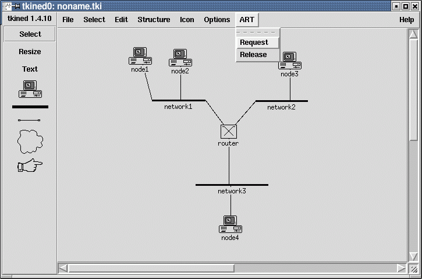The width and height of the screenshot is (422, 279).
Task: Click the node1 computer icon
Action: [140, 56]
